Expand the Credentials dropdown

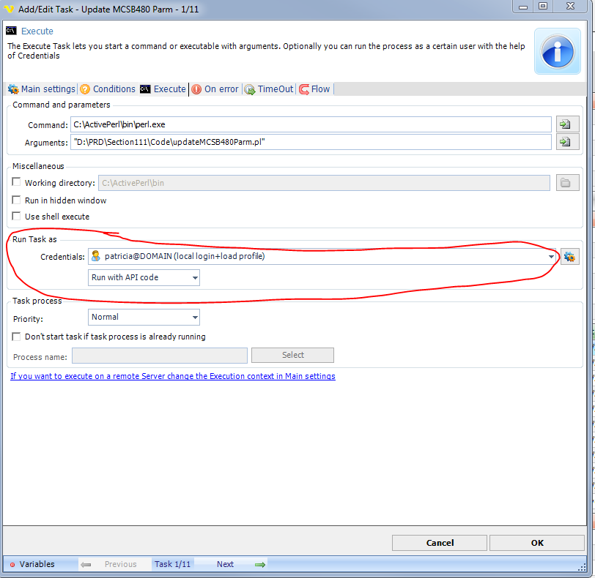pos(550,257)
